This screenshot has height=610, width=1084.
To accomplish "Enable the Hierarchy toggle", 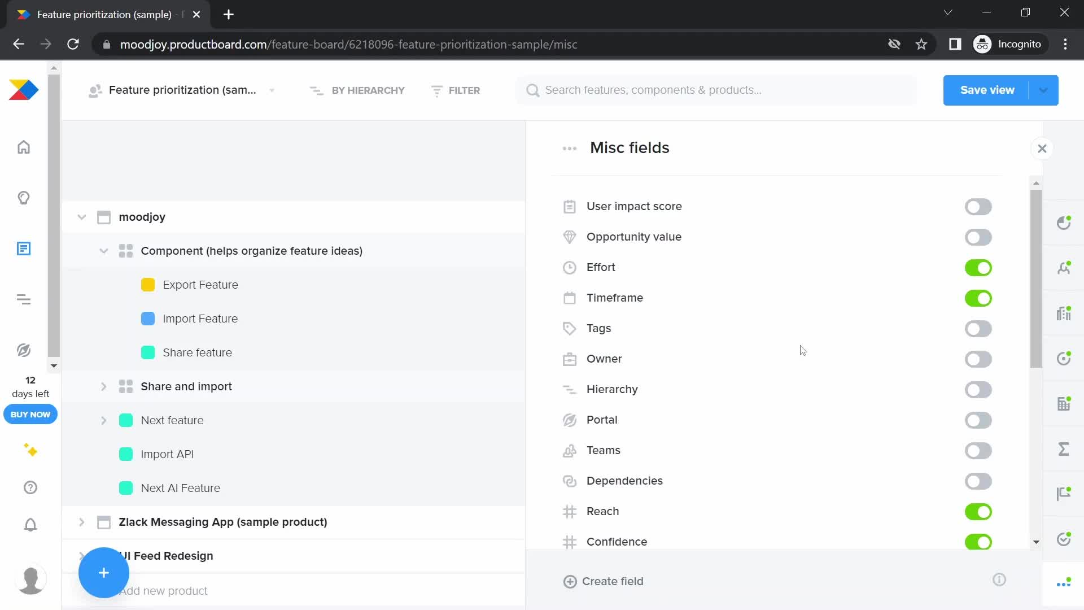I will tap(978, 390).
